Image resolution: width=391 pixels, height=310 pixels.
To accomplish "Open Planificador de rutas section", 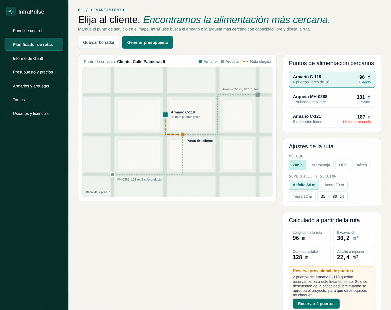I will click(x=34, y=44).
